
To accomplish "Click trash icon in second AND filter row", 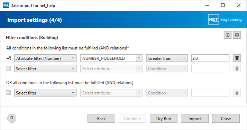I will point(237,68).
